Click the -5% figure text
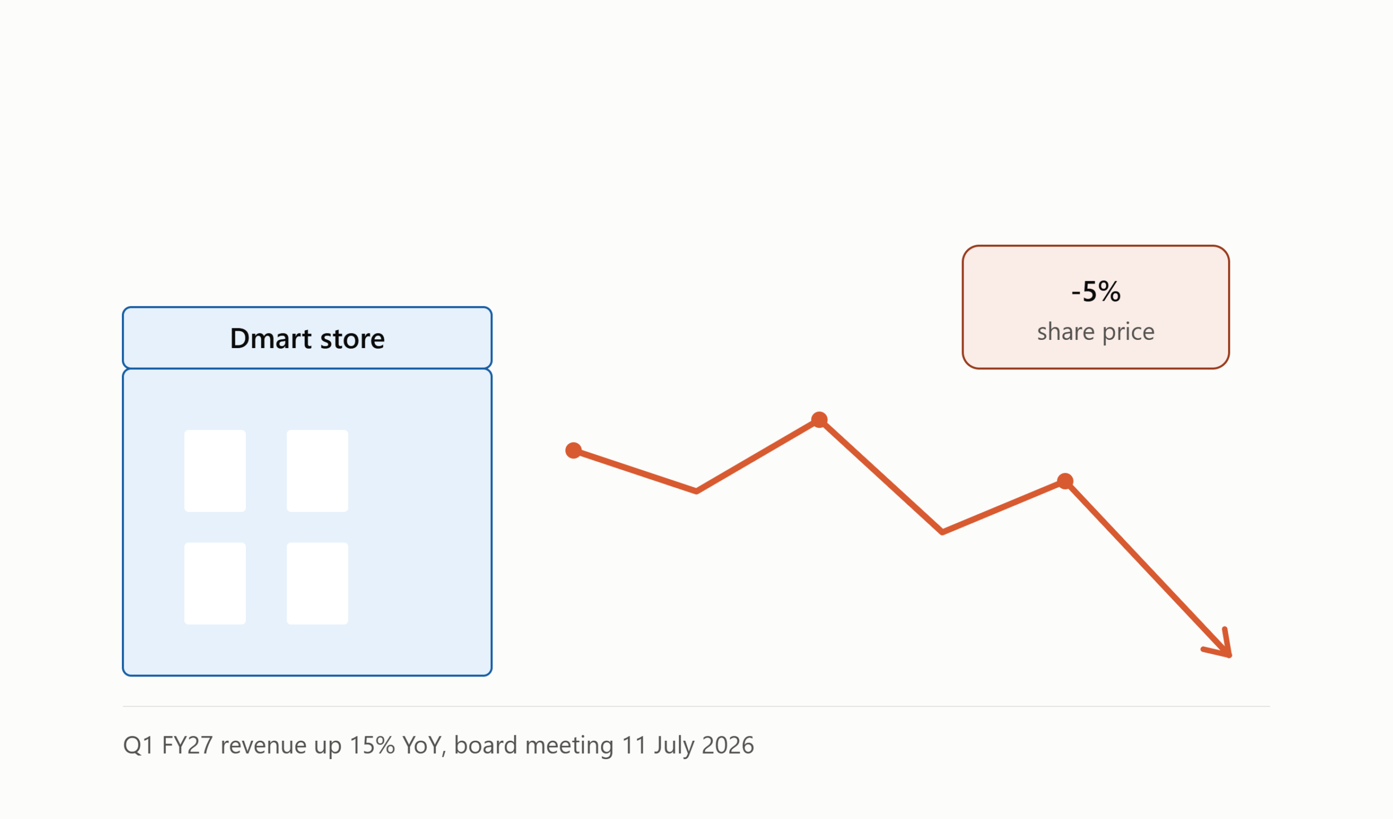The image size is (1393, 819). coord(1095,291)
